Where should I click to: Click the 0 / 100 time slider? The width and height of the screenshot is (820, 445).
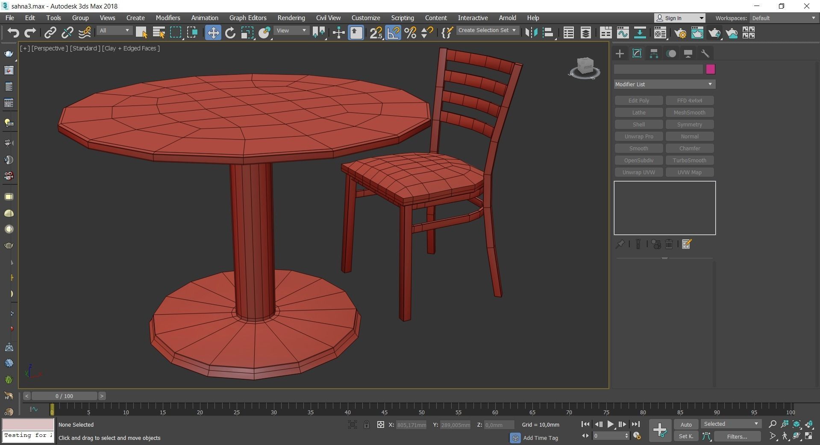(x=64, y=396)
